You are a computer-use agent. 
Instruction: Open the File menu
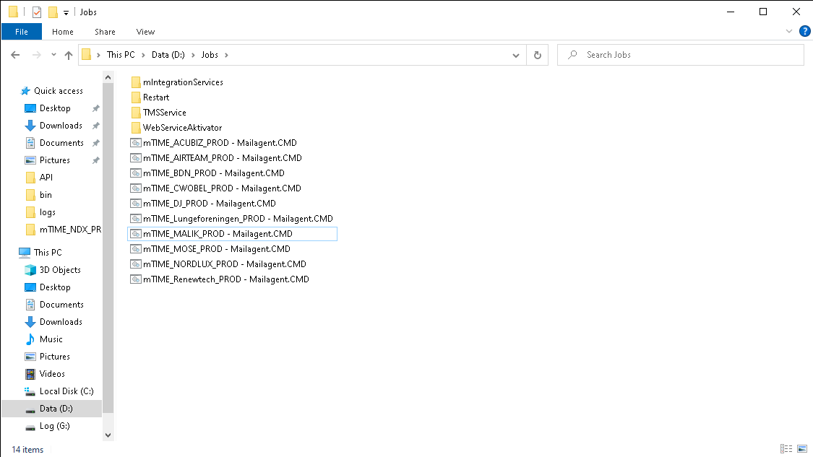22,32
